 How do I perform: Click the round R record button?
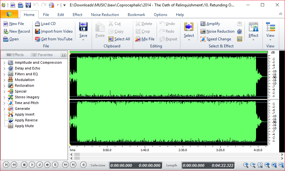click(x=83, y=165)
